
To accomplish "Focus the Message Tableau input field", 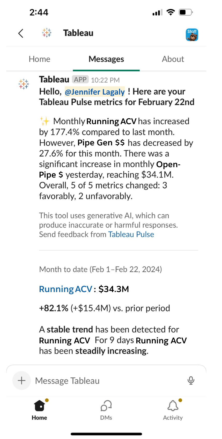I will tap(109, 381).
